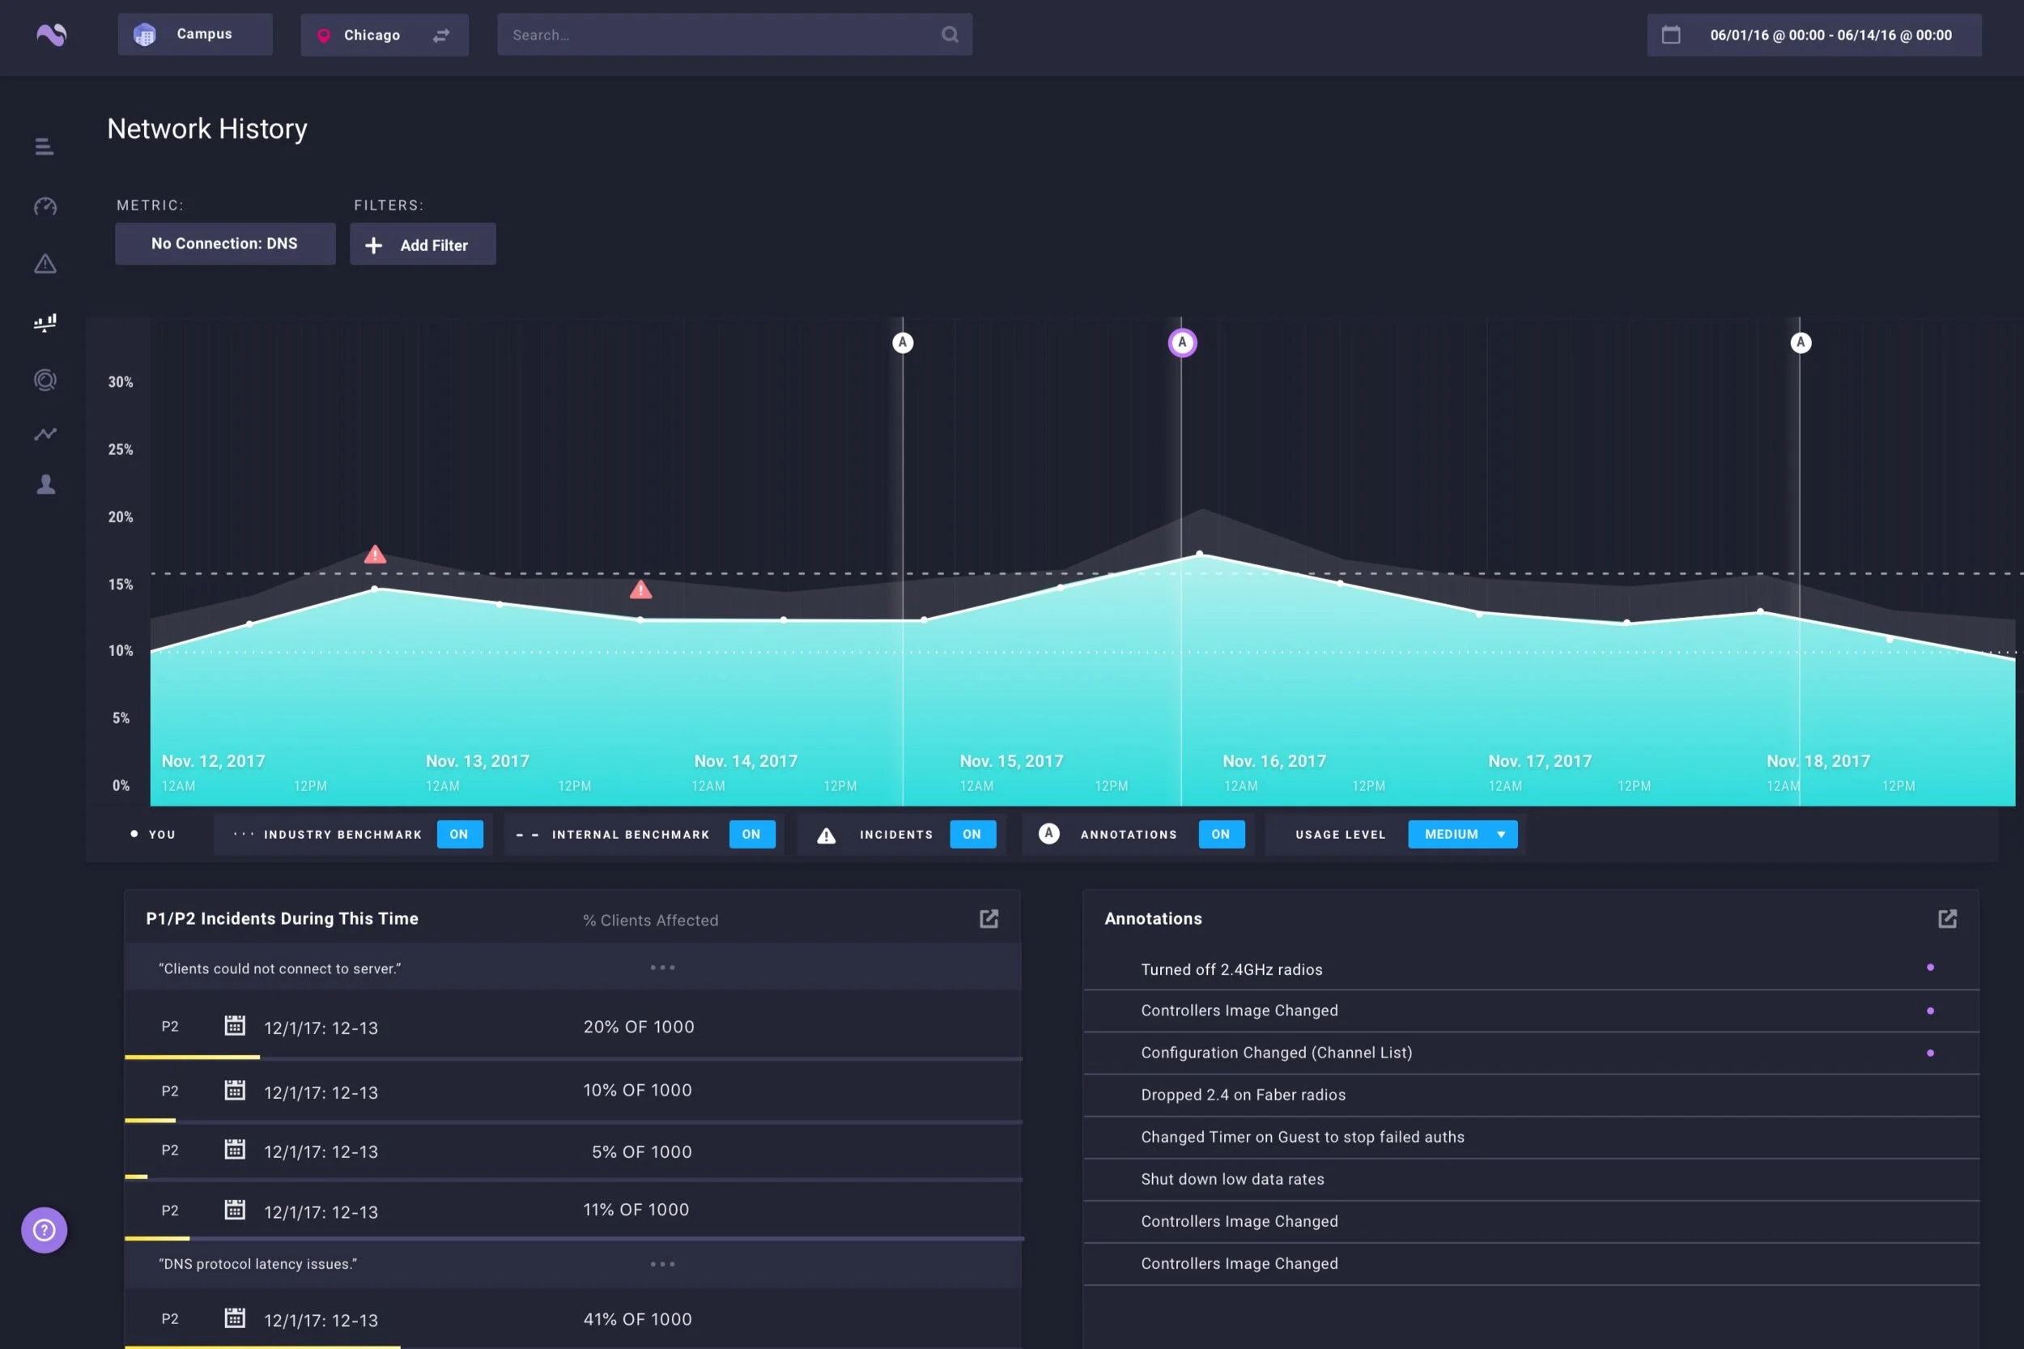Image resolution: width=2024 pixels, height=1349 pixels.
Task: Open the dashboard gauge icon in the sidebar
Action: (45, 206)
